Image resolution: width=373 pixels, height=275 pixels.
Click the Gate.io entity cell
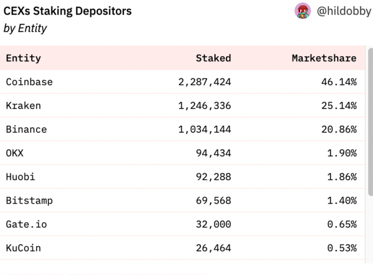click(x=26, y=224)
